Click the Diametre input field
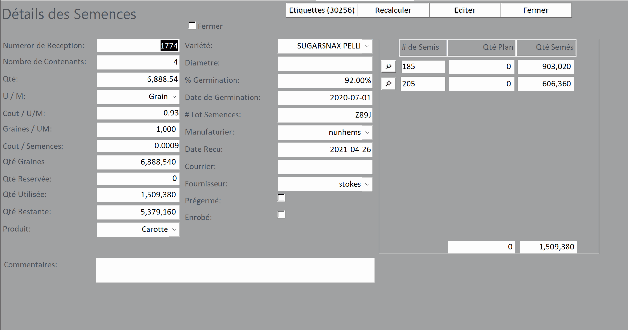The height and width of the screenshot is (330, 628). point(325,64)
